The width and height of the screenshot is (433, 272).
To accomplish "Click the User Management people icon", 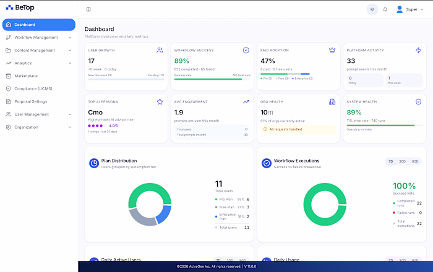I will (x=8, y=114).
